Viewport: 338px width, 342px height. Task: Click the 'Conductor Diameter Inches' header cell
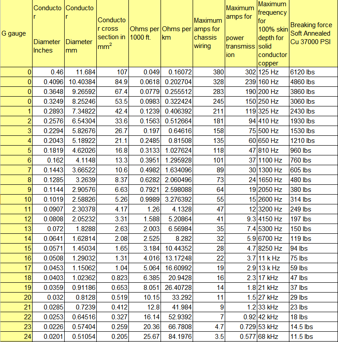click(48, 33)
